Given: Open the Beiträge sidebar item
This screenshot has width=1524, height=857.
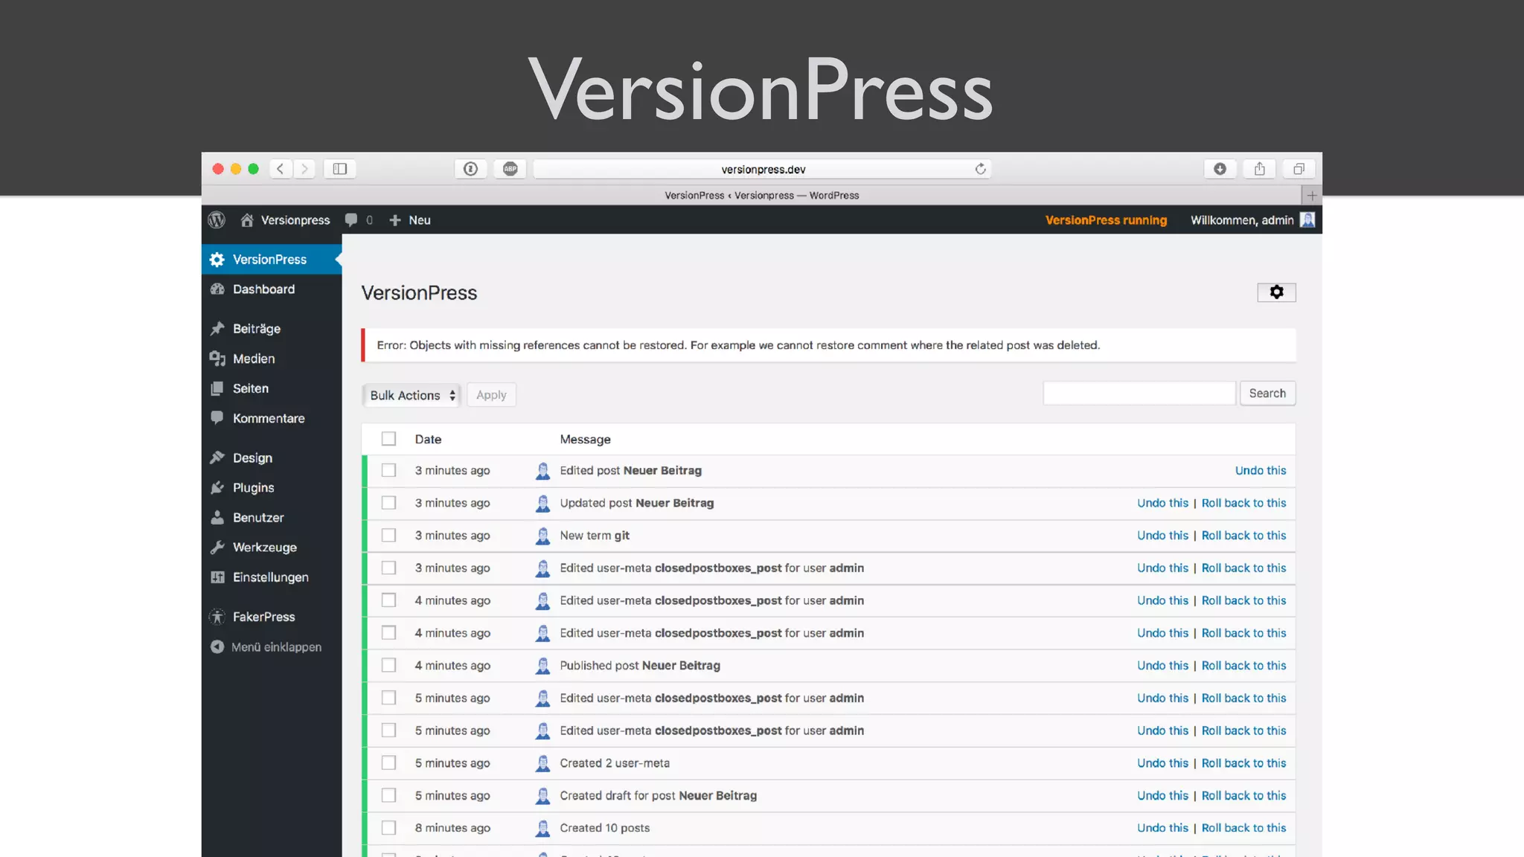Looking at the screenshot, I should coord(271,328).
